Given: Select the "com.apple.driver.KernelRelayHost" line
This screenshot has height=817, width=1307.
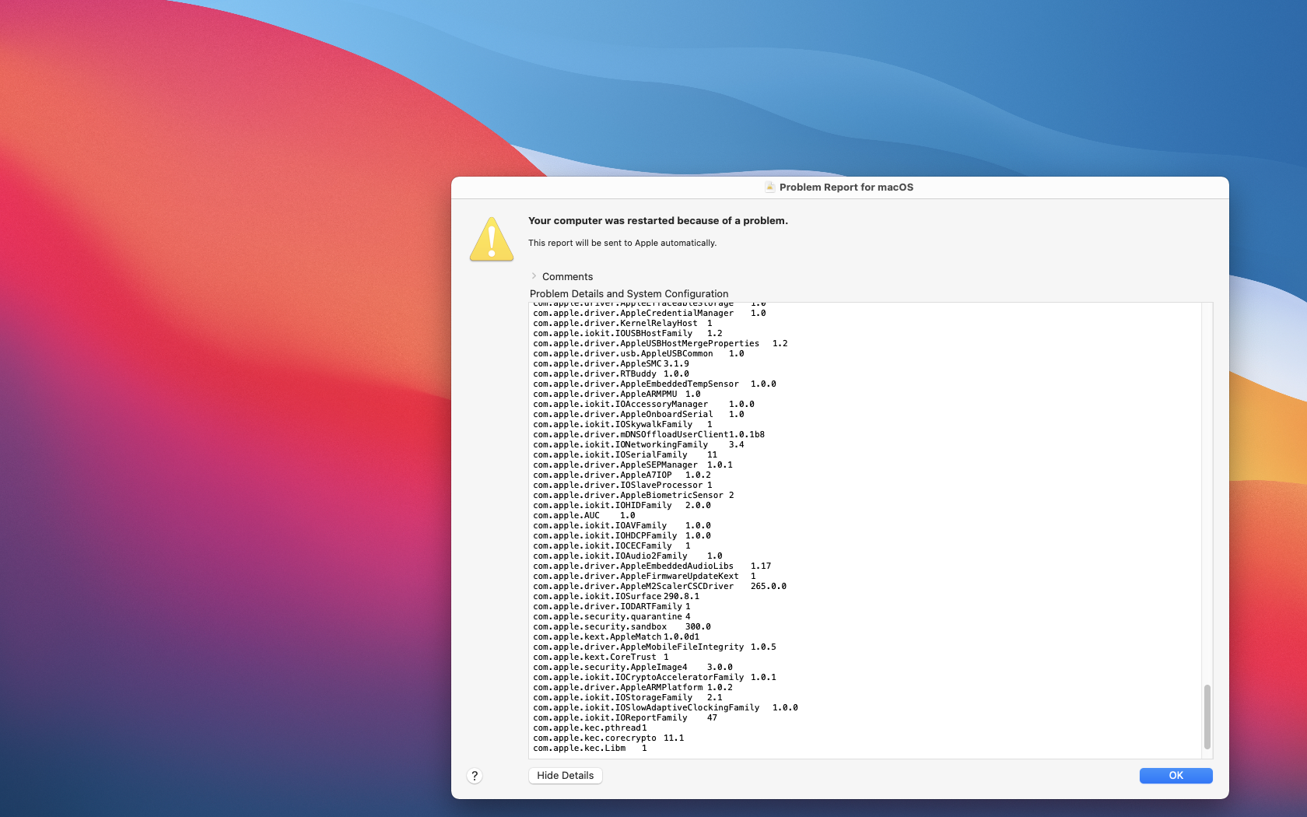Looking at the screenshot, I should tap(622, 324).
